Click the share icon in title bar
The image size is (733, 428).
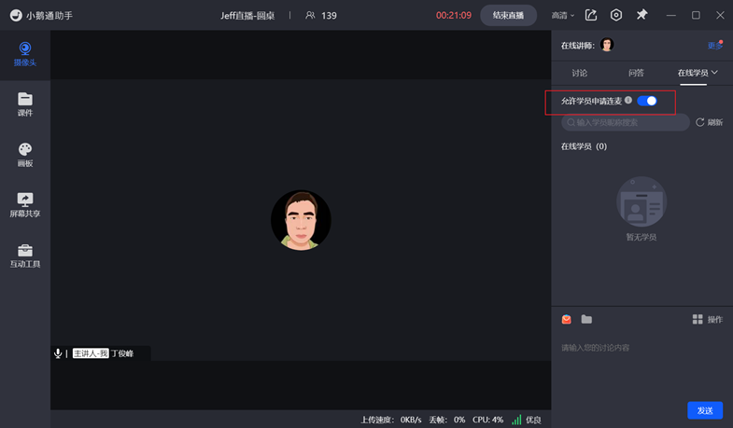tap(591, 15)
